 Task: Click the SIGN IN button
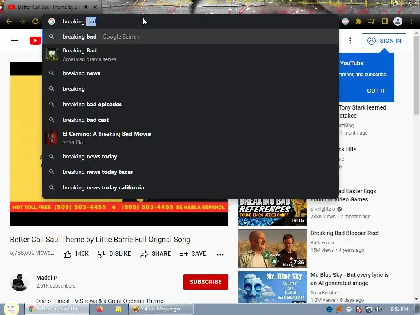click(384, 41)
